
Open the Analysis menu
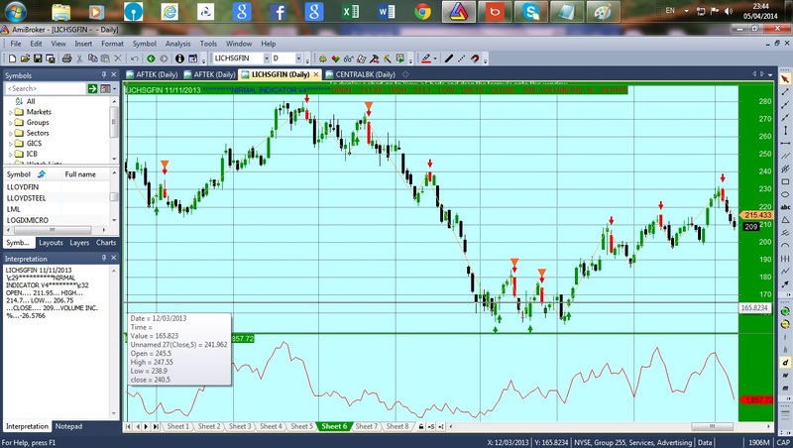click(178, 44)
